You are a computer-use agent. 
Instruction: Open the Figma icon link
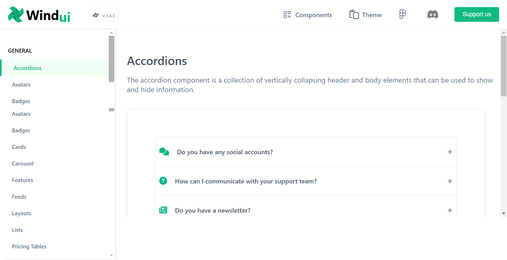pyautogui.click(x=402, y=14)
